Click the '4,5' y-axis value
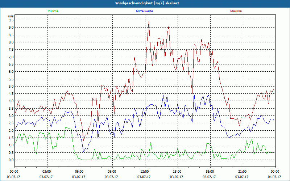The width and height of the screenshot is (290, 181). click(11, 94)
